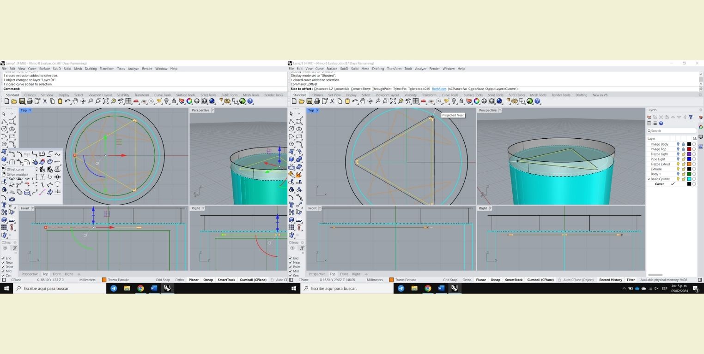Click Record History in right status bar
The width and height of the screenshot is (704, 354).
coord(611,280)
